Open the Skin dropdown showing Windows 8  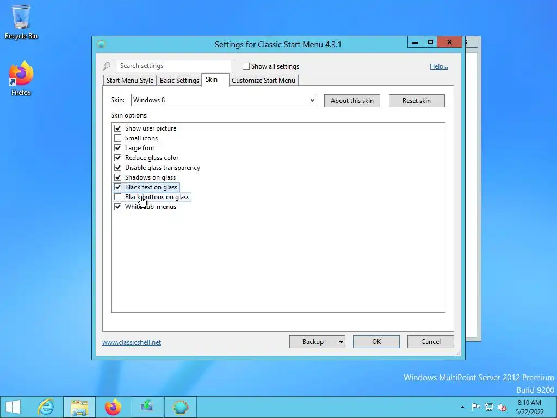click(224, 100)
